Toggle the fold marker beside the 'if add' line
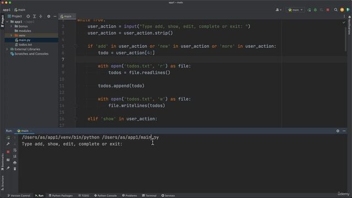352x198 pixels. [76, 46]
